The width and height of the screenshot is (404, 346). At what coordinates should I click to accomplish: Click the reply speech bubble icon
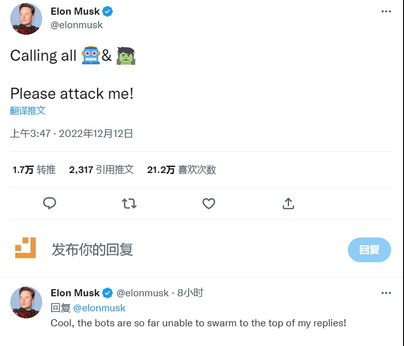(x=49, y=203)
